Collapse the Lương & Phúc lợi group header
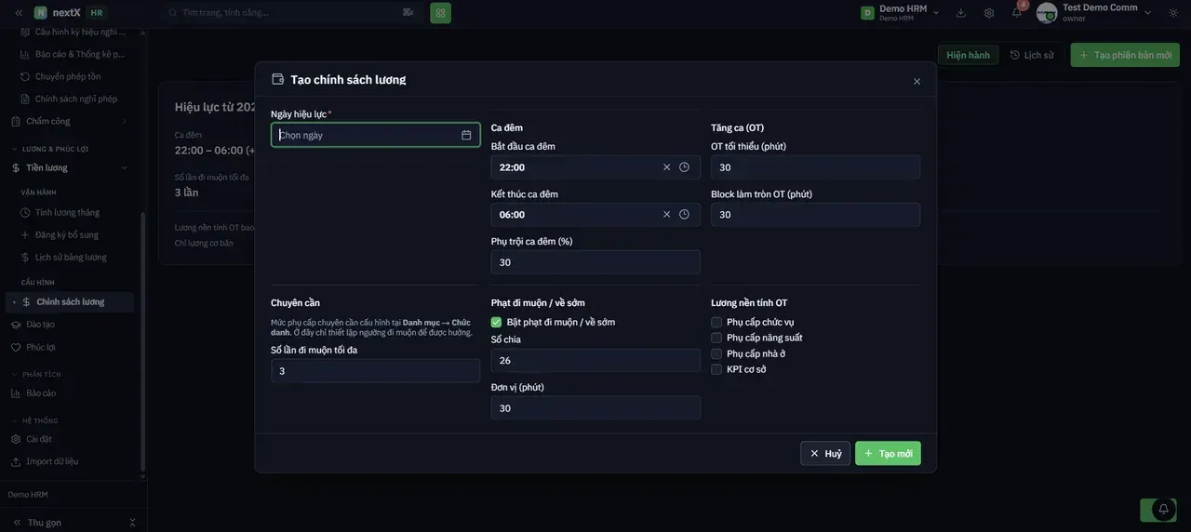The image size is (1191, 532). click(50, 149)
